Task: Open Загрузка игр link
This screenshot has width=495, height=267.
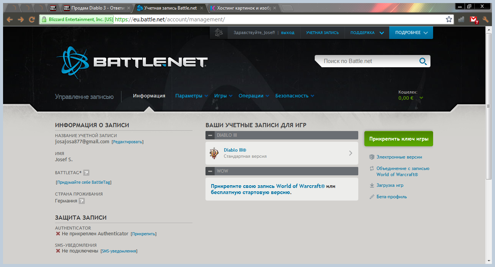Action: 390,185
